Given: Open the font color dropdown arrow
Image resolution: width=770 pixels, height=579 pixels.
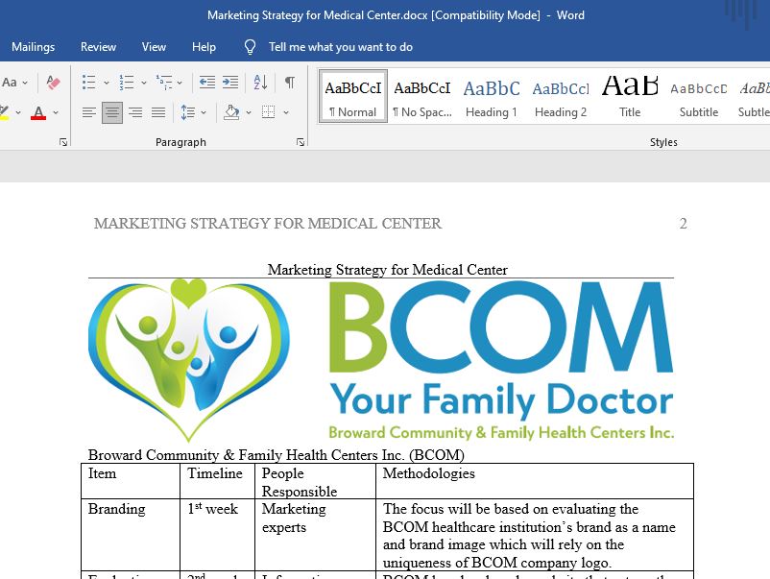Looking at the screenshot, I should [56, 113].
